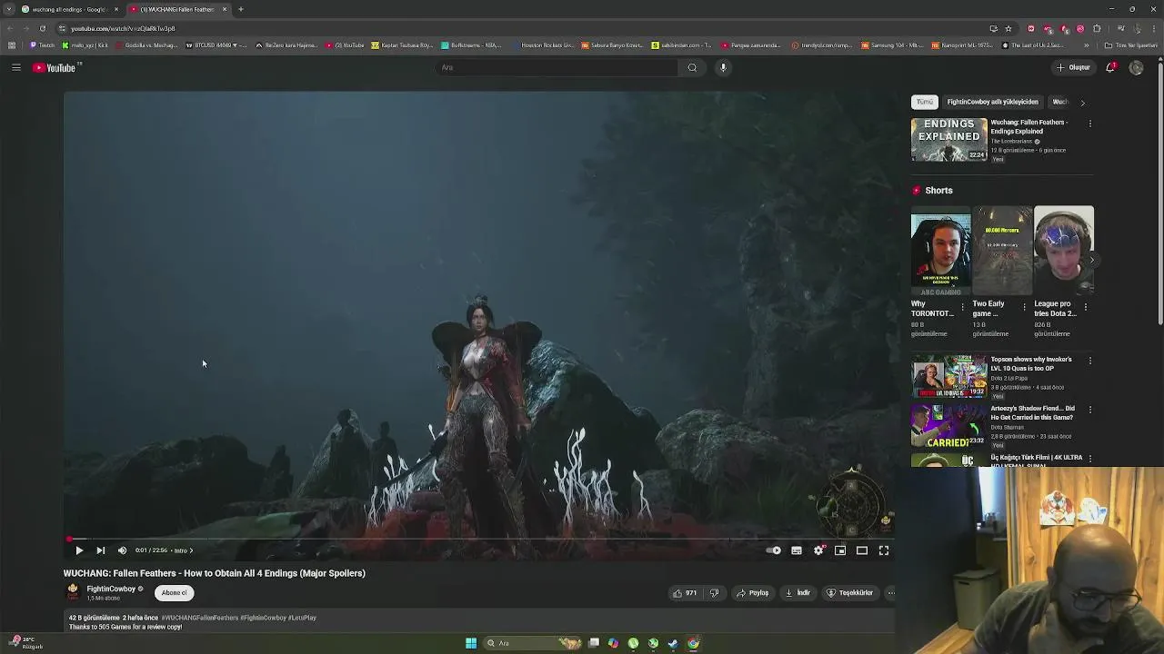
Task: Open options for 'Why TORONTOT' short
Action: pos(963,306)
